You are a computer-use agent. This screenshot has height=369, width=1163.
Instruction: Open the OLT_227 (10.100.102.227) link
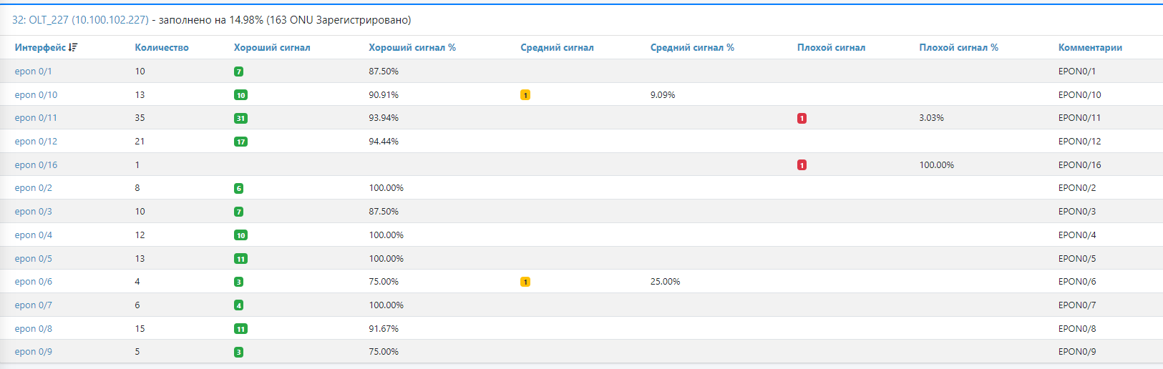(x=80, y=20)
